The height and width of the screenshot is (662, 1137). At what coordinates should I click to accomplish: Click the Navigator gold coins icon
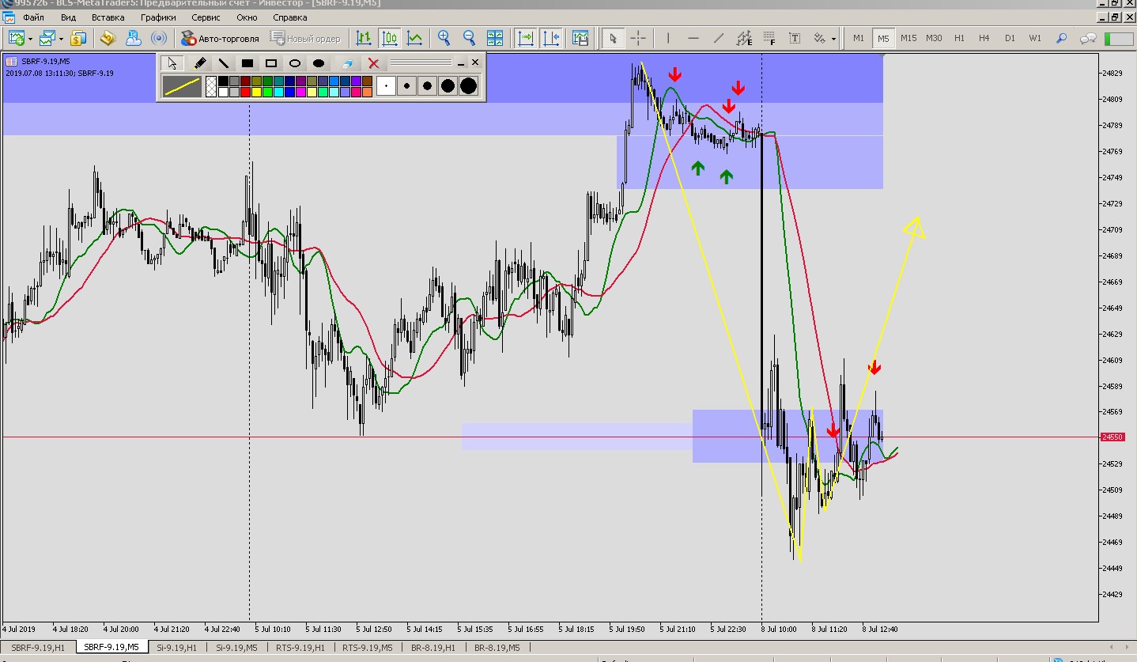[108, 38]
